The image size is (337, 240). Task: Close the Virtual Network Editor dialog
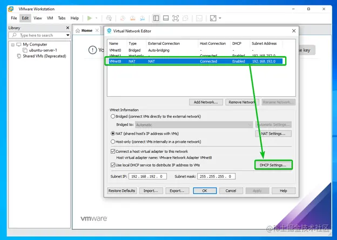coord(294,31)
